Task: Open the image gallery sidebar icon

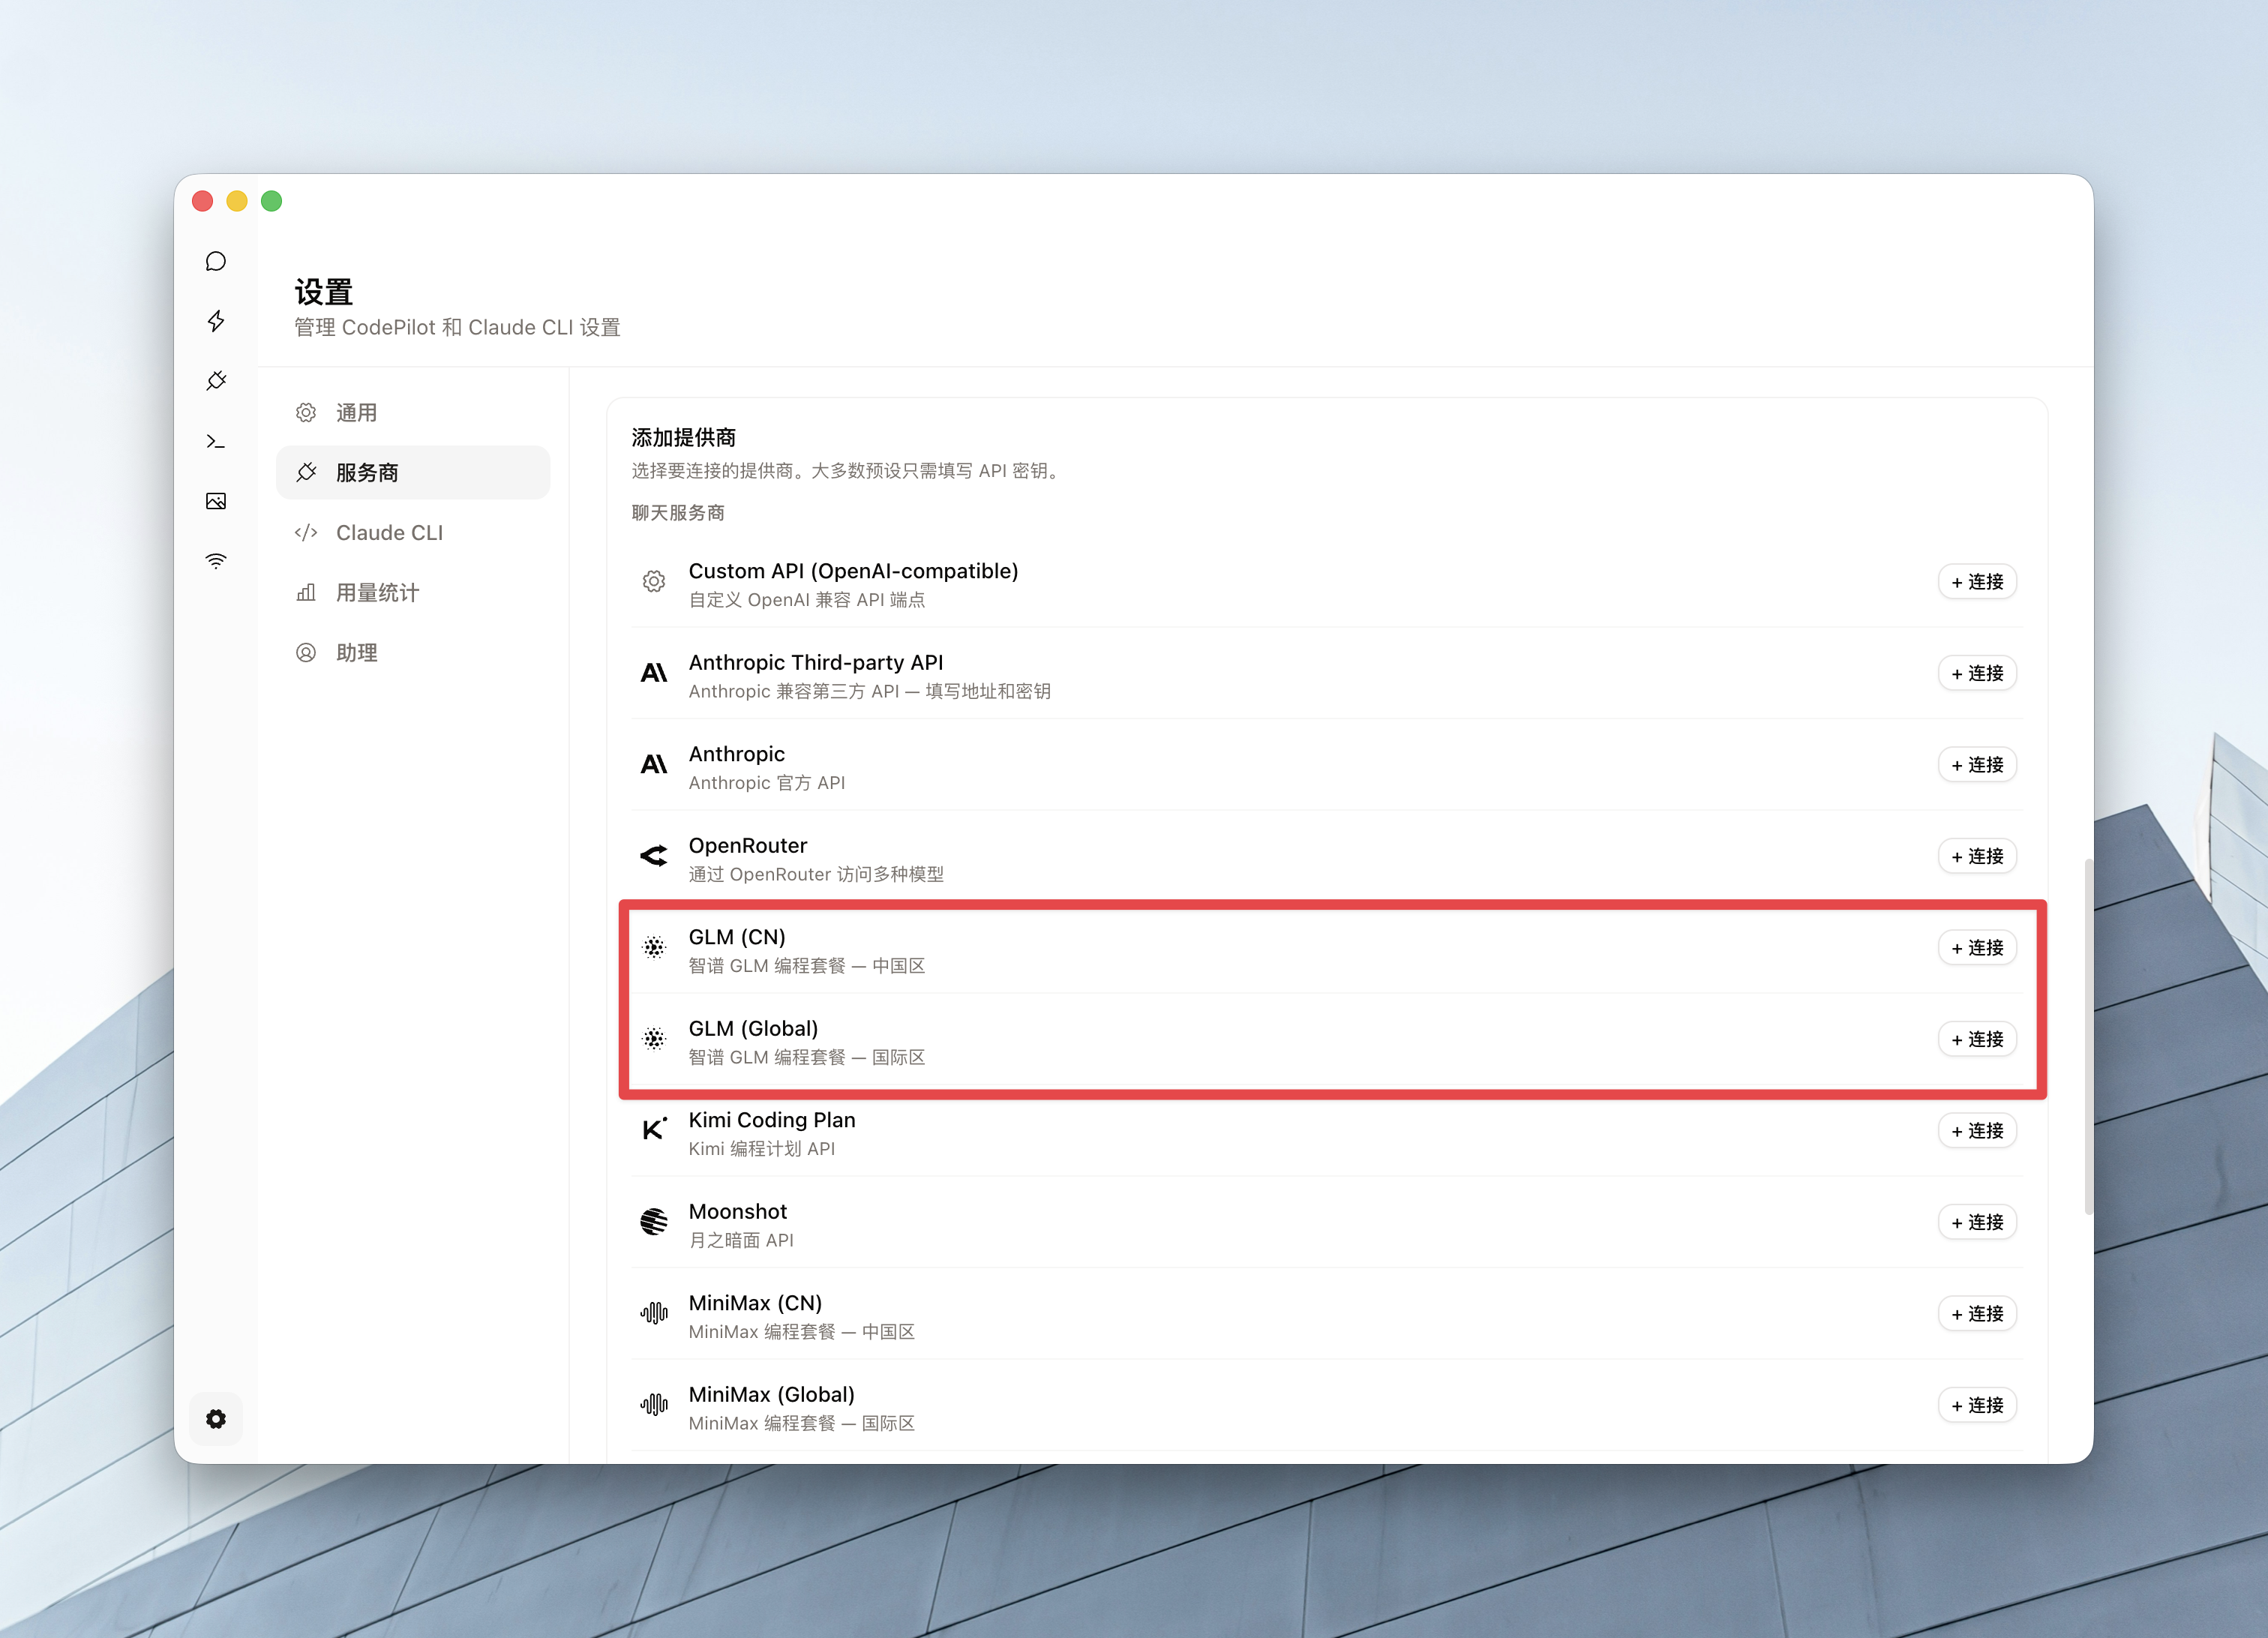Action: 216,501
